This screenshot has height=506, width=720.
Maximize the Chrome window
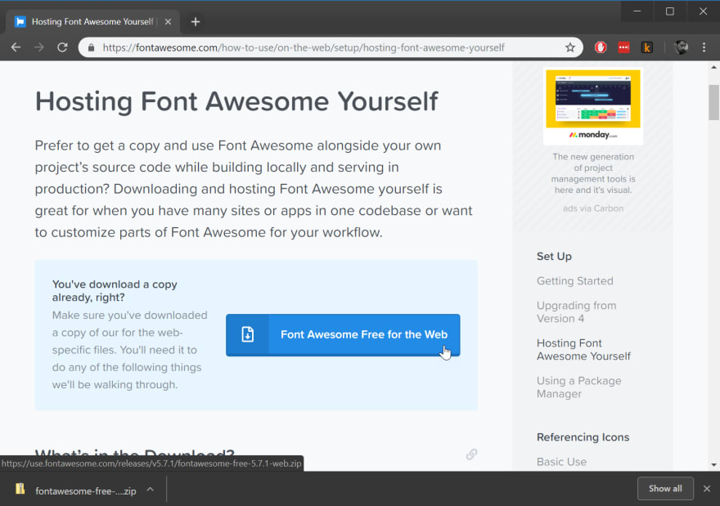670,11
